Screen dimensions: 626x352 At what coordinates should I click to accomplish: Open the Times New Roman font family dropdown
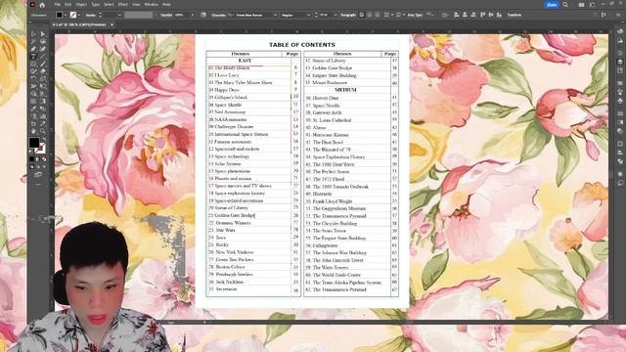(275, 16)
